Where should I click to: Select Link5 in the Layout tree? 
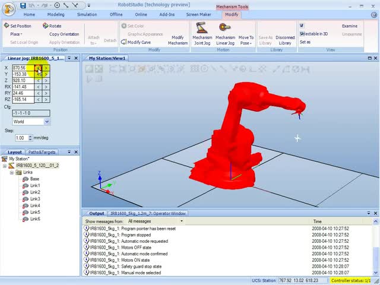click(31, 213)
